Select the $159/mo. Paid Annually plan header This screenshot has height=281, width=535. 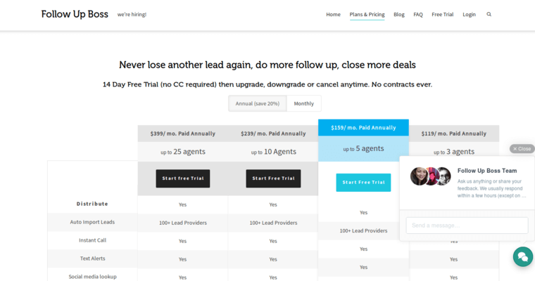pos(363,128)
